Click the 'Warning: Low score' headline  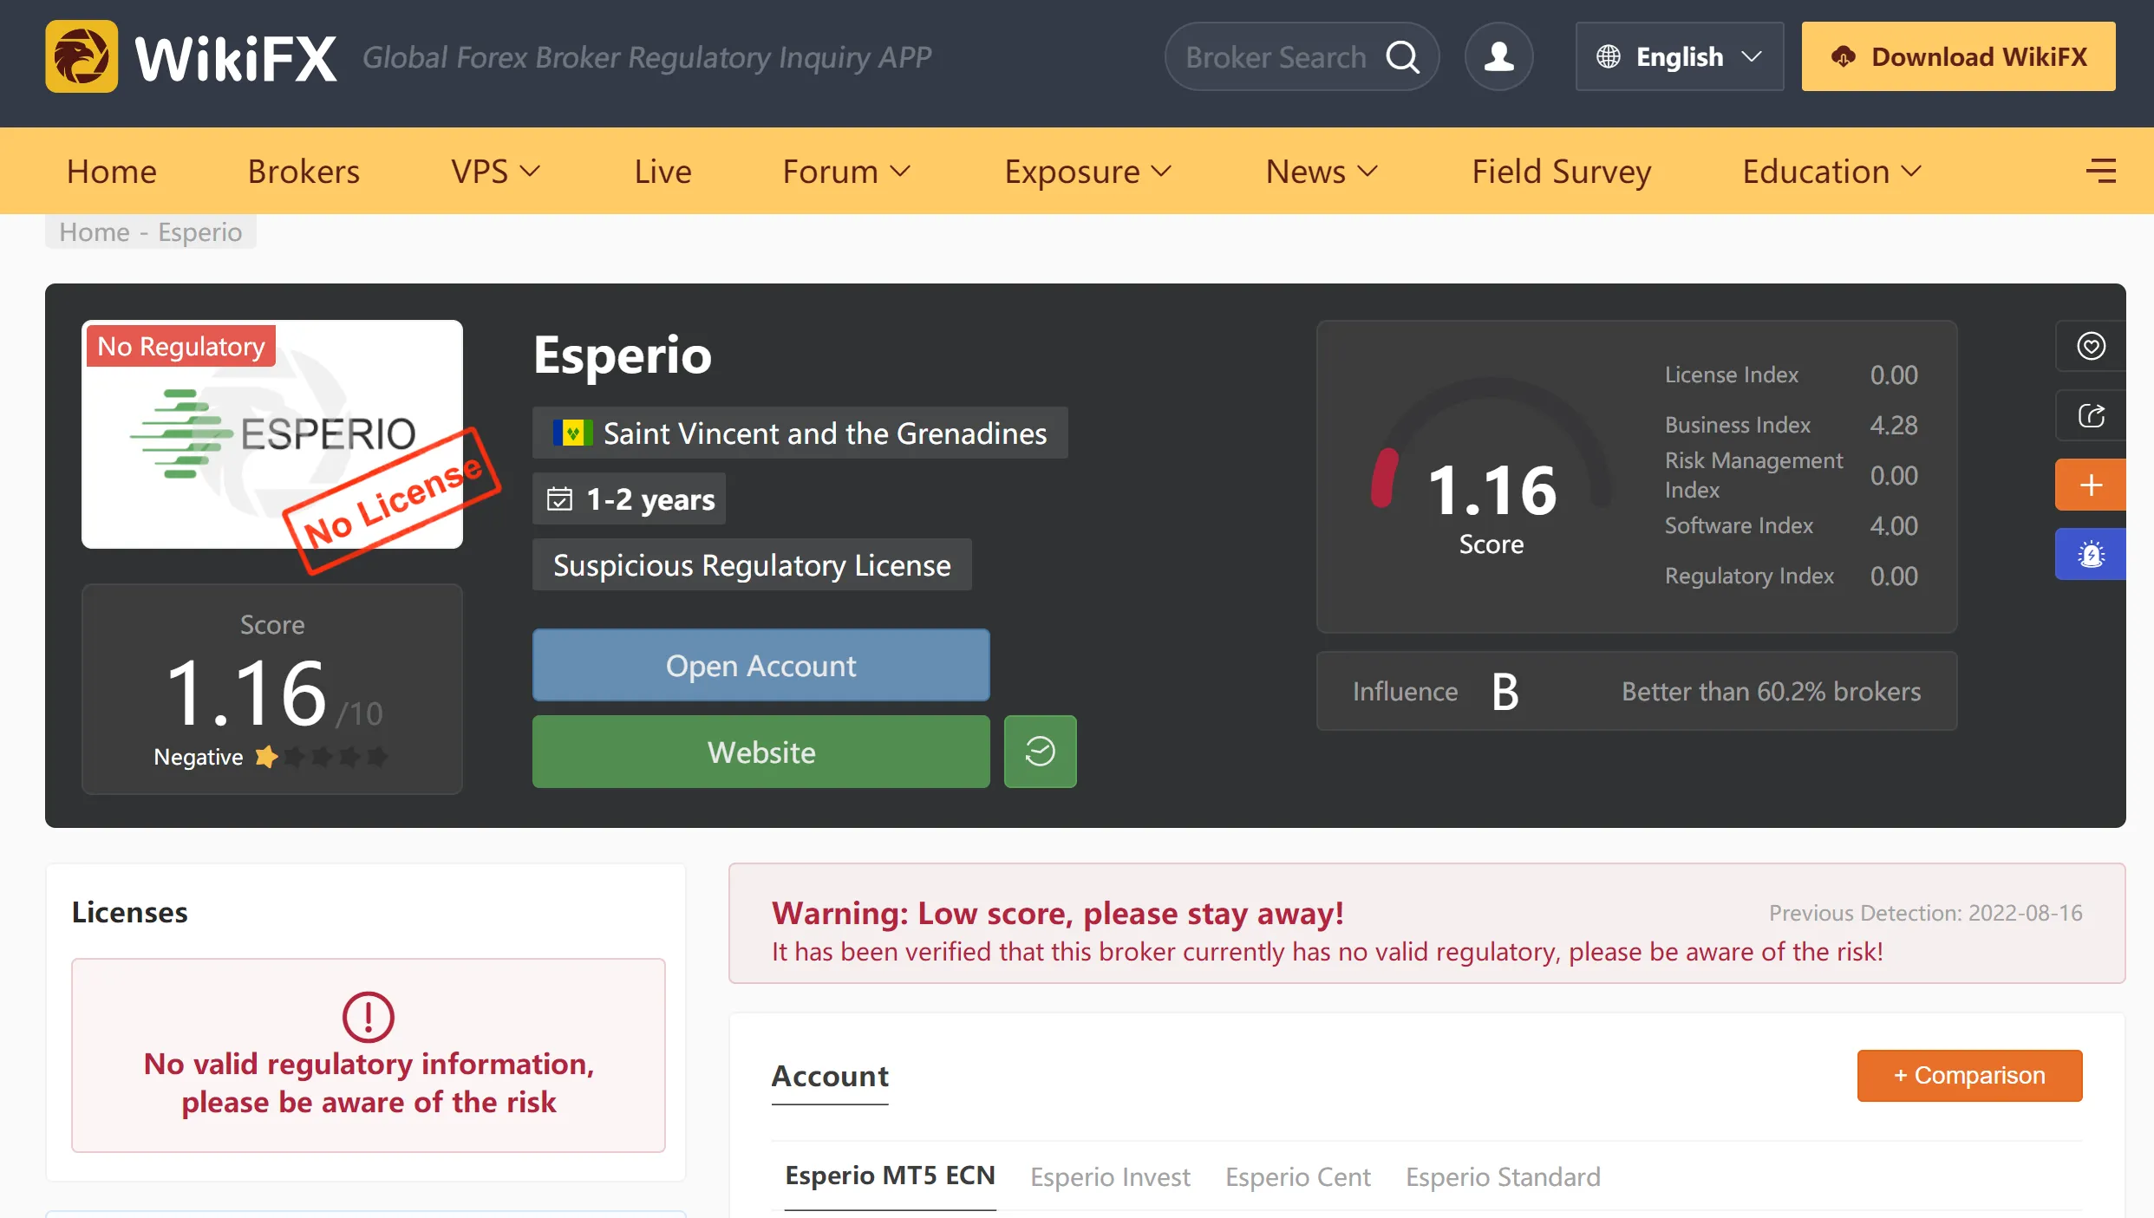coord(1057,913)
